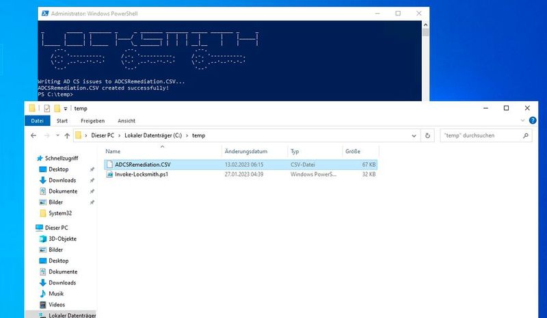Sort by Änderungsdatum column header
547x318 pixels.
point(246,151)
